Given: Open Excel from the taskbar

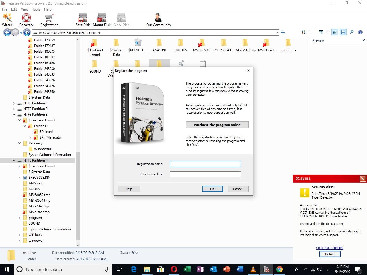Looking at the screenshot, I should coord(187,269).
